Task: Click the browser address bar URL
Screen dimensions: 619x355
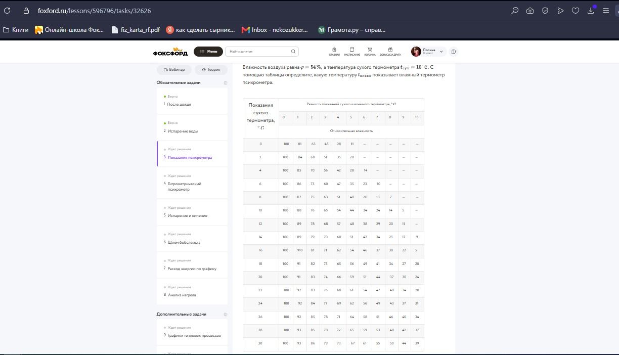Action: coord(94,11)
